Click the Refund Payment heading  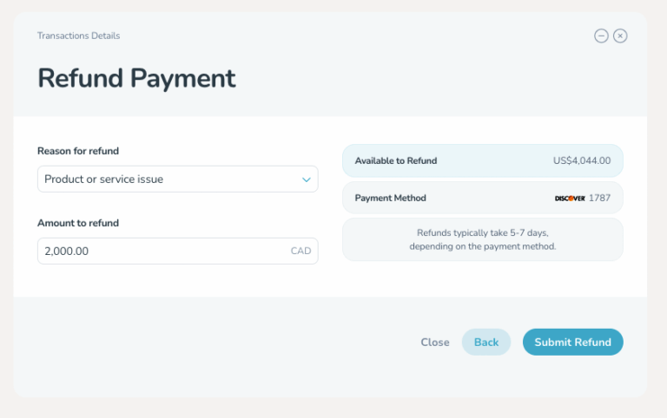pyautogui.click(x=136, y=78)
